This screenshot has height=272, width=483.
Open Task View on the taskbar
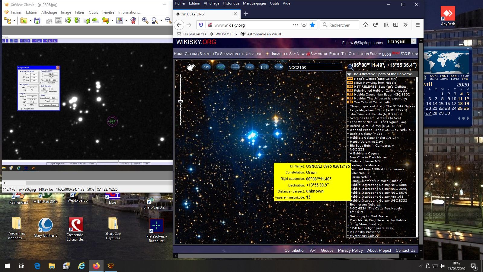coord(22,266)
